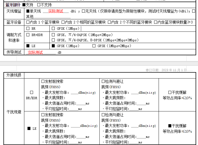Click 等效占用率≤10% text in LE row
Viewport: 198px width, 145px height.
[x=177, y=131]
